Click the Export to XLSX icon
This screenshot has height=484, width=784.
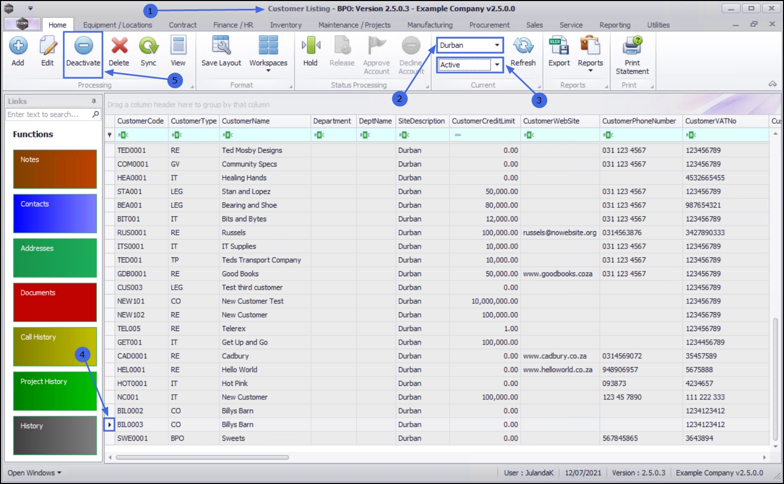(559, 46)
